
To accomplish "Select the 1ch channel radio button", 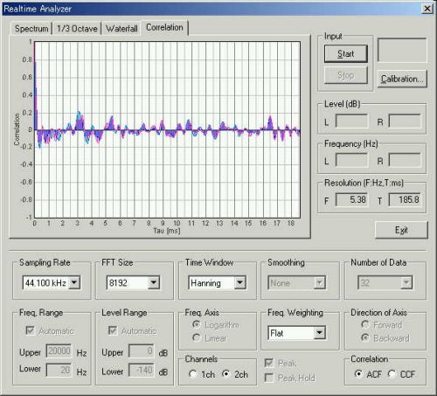I will click(x=202, y=374).
